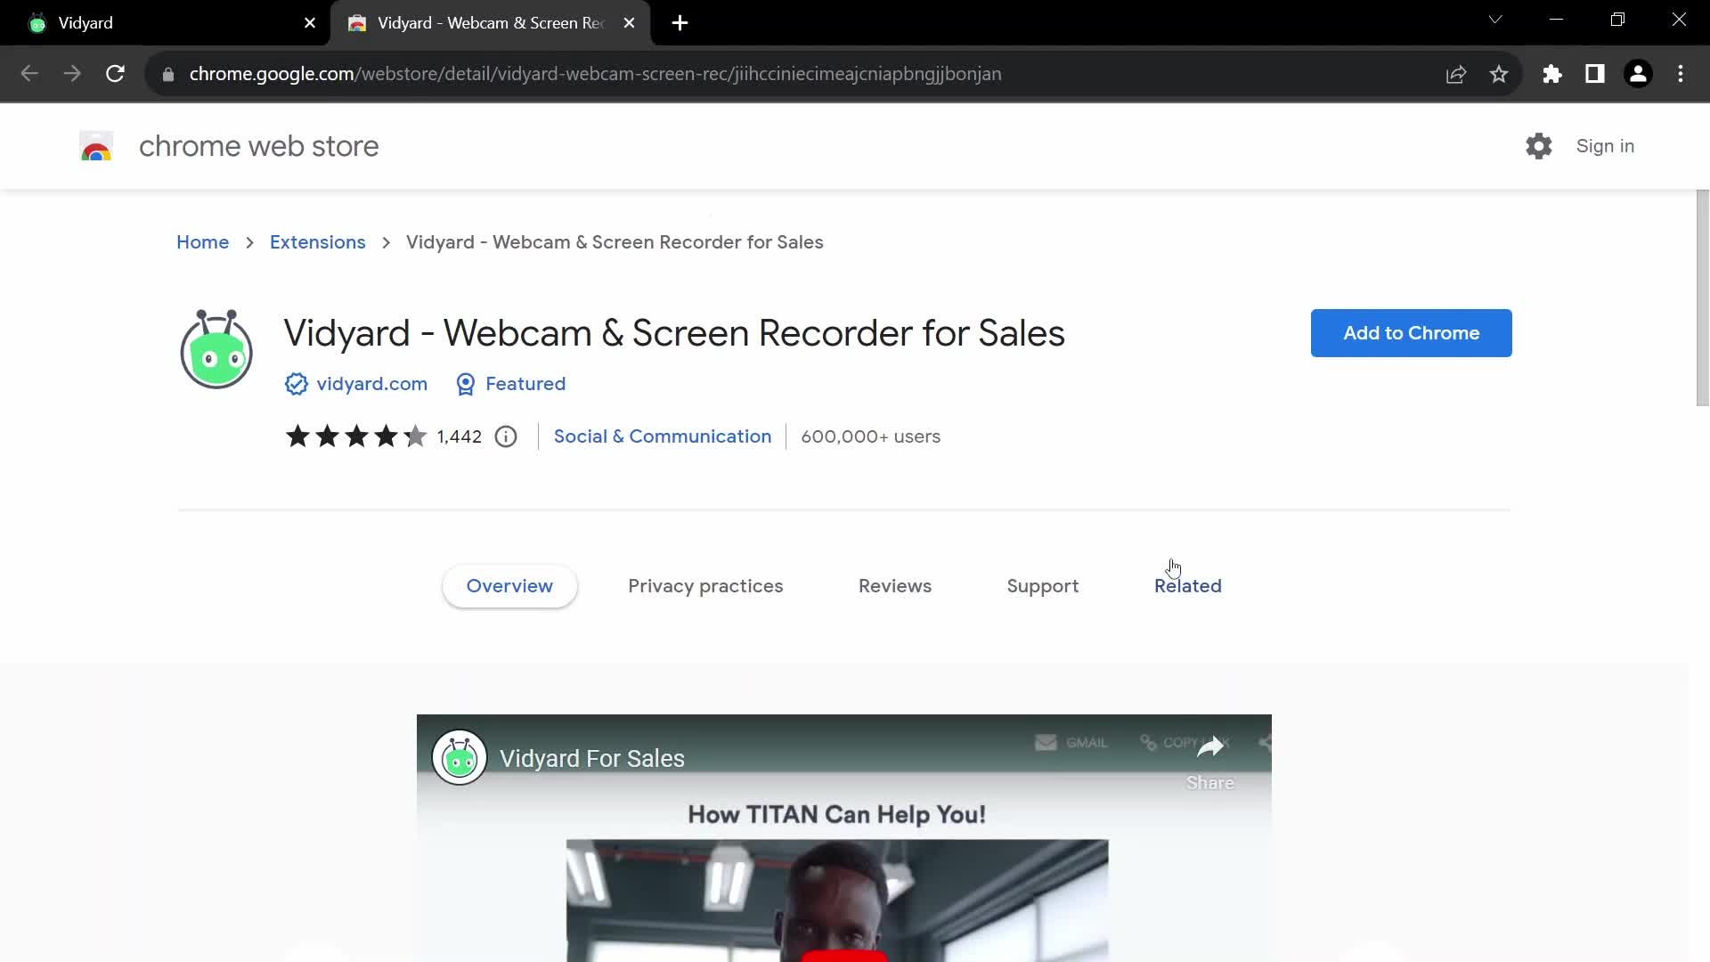Go back with the browser back arrow
The width and height of the screenshot is (1710, 962).
click(29, 74)
